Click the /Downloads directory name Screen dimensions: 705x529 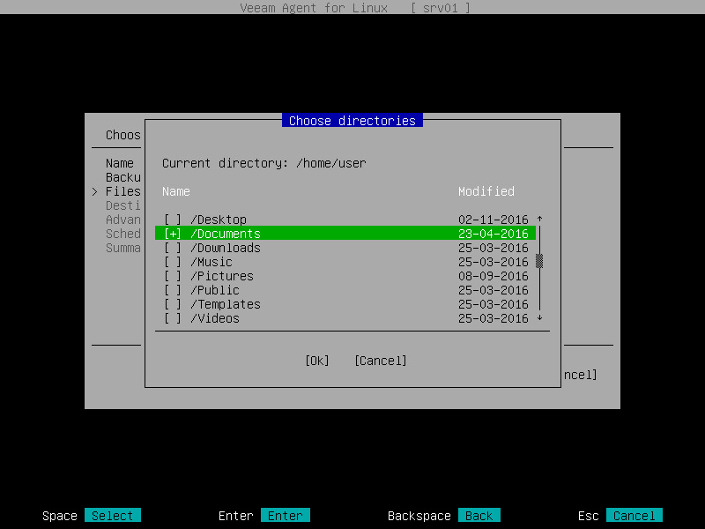226,248
